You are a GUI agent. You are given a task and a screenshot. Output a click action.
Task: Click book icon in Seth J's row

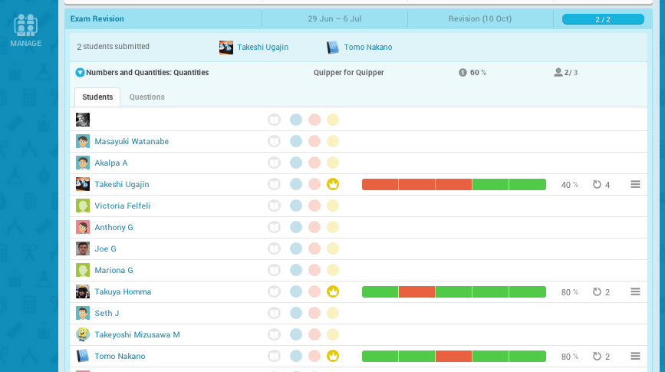275,313
